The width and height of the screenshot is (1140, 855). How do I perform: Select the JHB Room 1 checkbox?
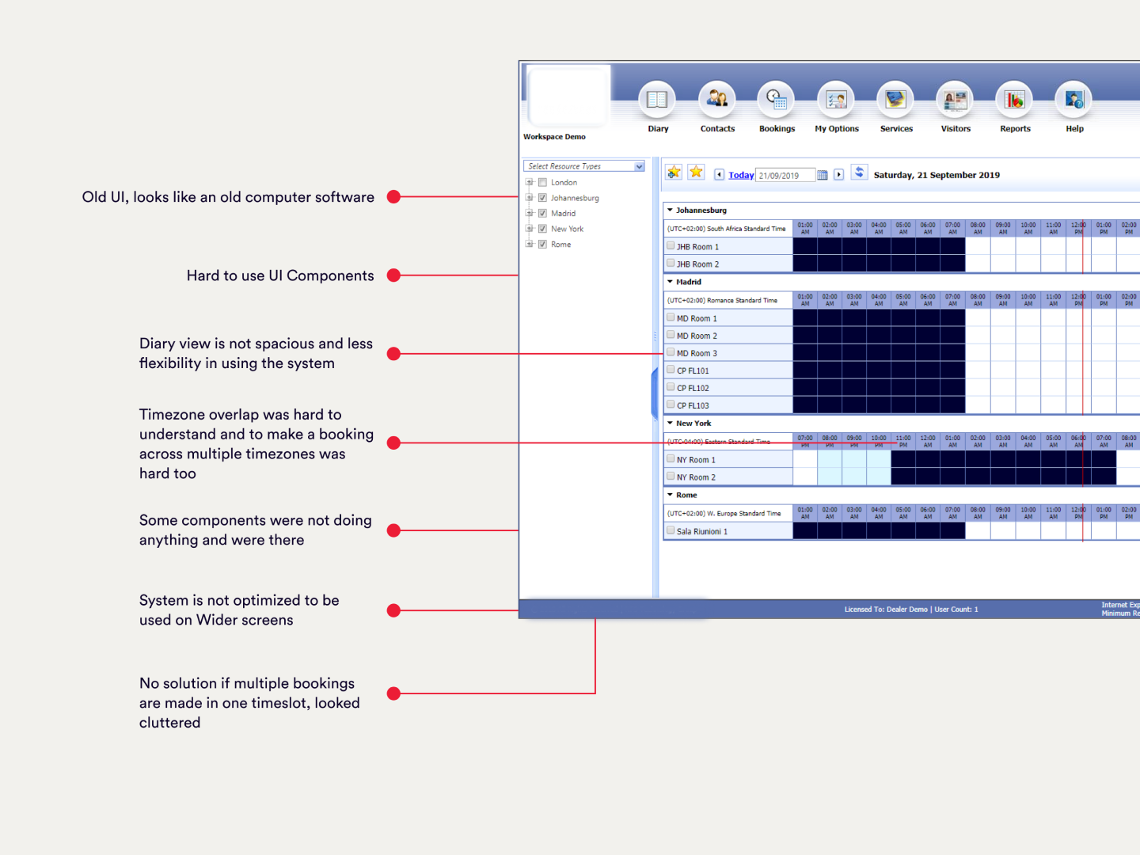(x=671, y=245)
